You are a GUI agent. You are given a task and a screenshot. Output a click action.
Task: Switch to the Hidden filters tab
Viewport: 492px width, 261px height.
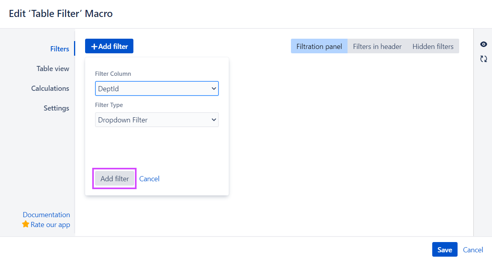tap(433, 46)
